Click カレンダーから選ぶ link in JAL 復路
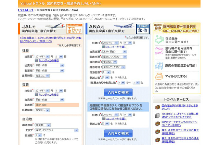This screenshot has width=219, height=145. (x=49, y=95)
